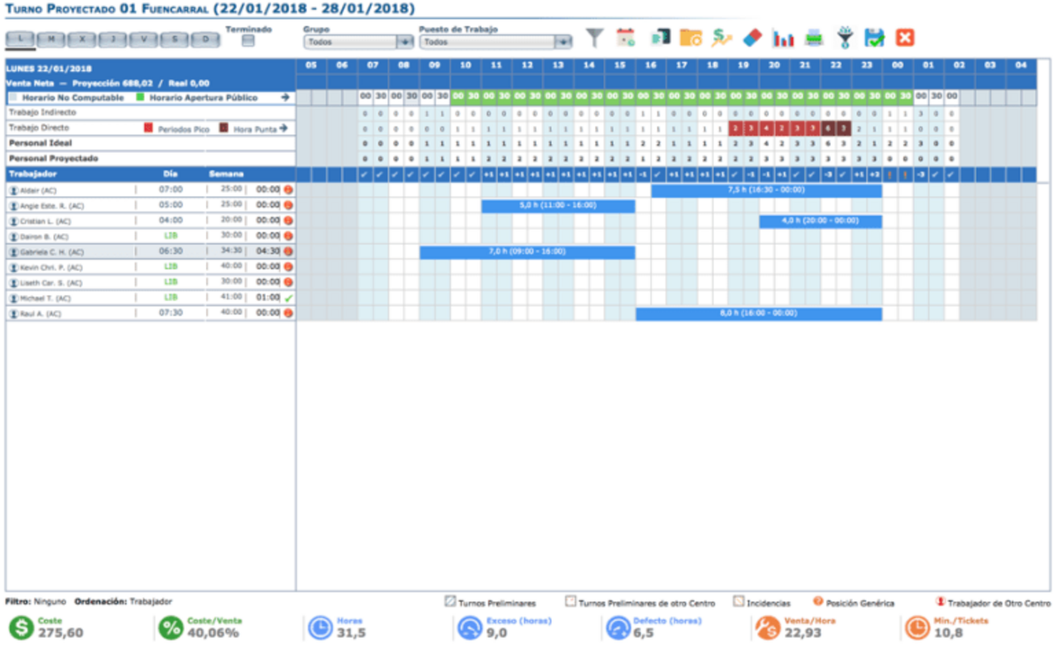Open the bar chart statistics icon

pos(783,38)
